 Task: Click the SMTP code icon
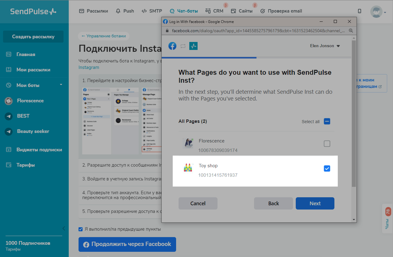(x=144, y=11)
